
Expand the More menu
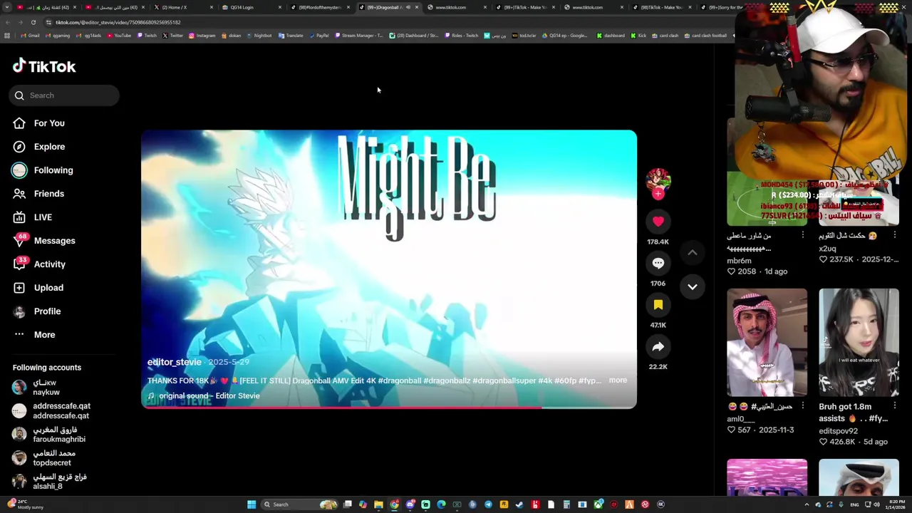click(44, 335)
